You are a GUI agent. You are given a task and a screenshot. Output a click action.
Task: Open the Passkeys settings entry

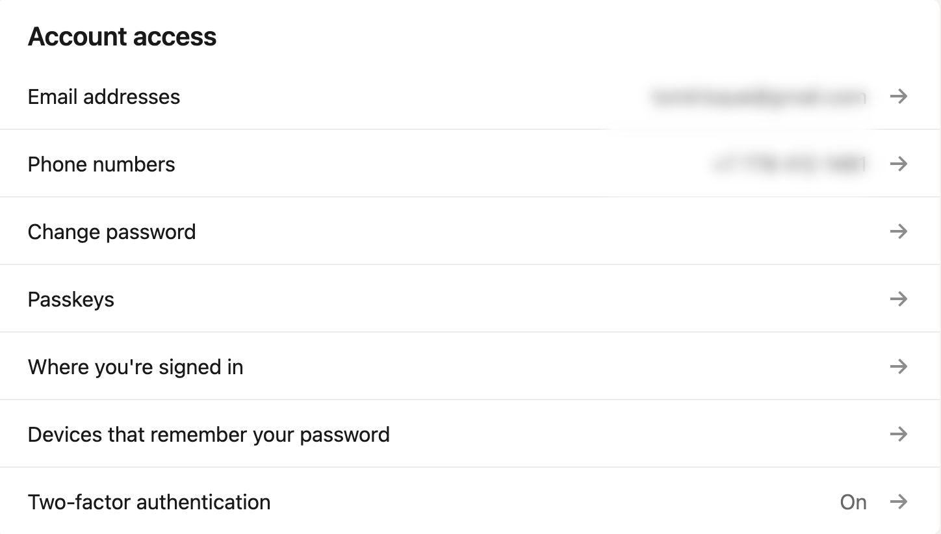[x=71, y=299]
